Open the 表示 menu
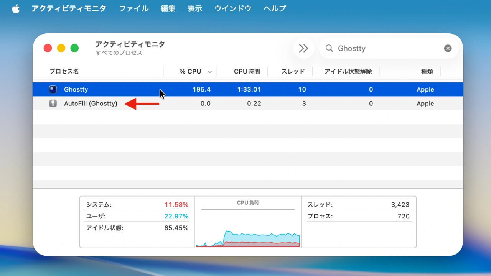Screen dimensions: 491x276 pyautogui.click(x=195, y=8)
